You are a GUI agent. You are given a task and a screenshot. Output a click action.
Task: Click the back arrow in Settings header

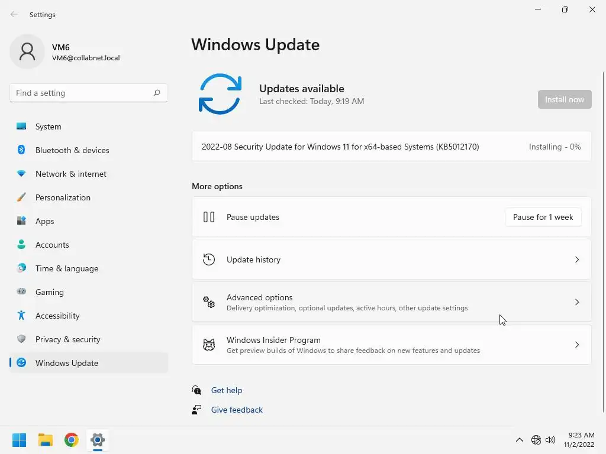pyautogui.click(x=14, y=14)
